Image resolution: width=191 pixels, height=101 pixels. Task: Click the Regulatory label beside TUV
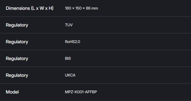tap(17, 25)
